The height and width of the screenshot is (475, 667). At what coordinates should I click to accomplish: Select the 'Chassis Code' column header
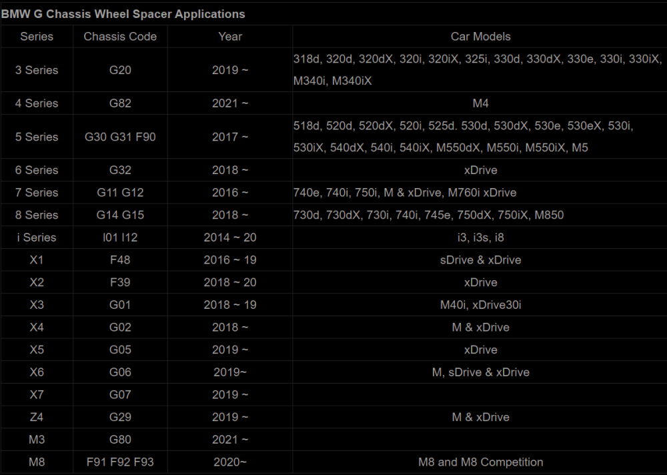[x=120, y=37]
